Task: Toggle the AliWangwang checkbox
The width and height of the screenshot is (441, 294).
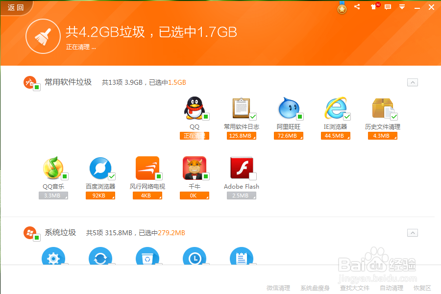Action: pos(300,117)
